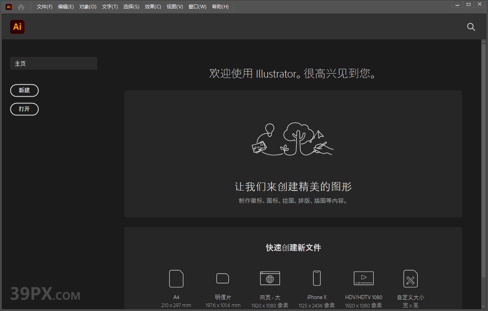Select the A4 document preset icon

coord(176,278)
